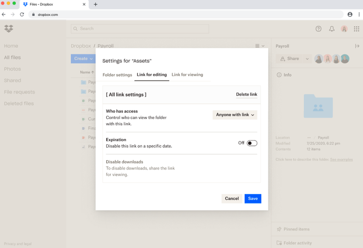
Task: Open All files in sidebar
Action: pyautogui.click(x=12, y=58)
